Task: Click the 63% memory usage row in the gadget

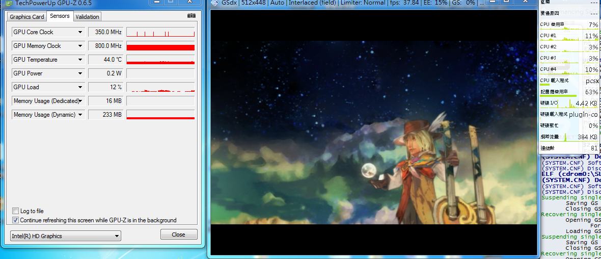Action: point(569,92)
